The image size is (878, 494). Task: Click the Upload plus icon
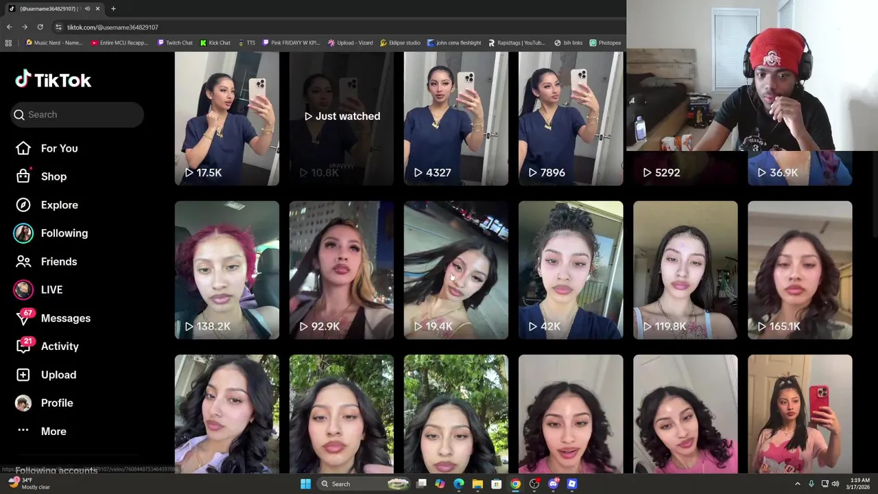pos(23,375)
